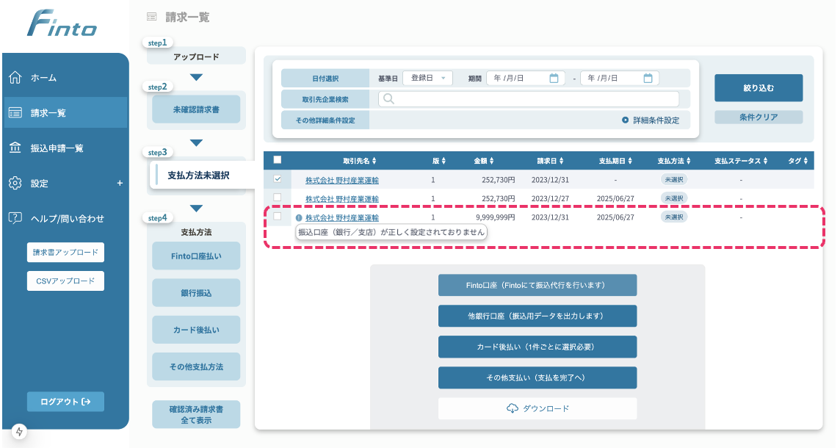Open calendar picker for the end date
This screenshot has height=448, width=840.
(x=648, y=78)
